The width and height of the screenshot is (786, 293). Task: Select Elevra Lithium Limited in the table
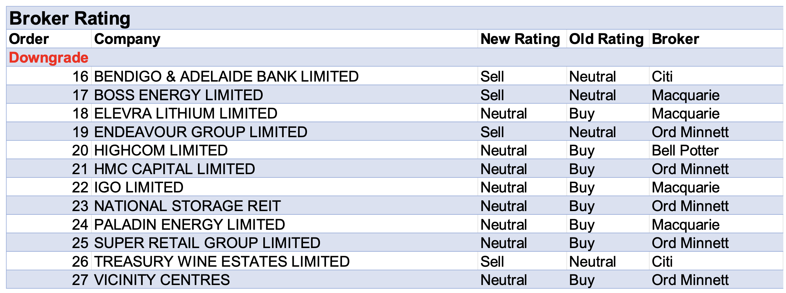click(186, 114)
